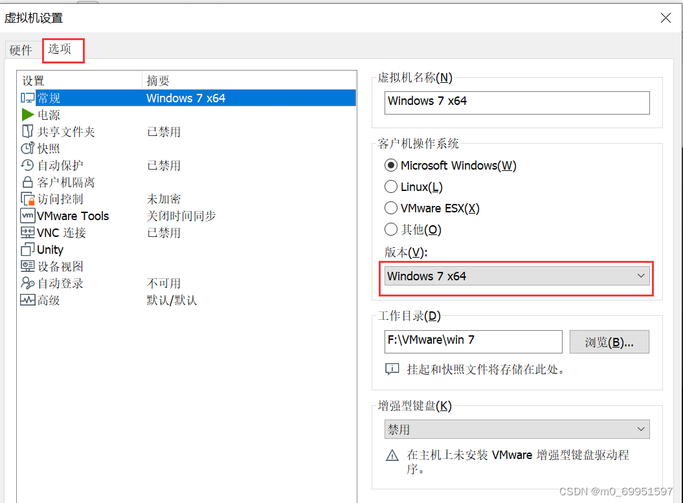Click the 共享文件夹 shared folders icon
Screen dimensions: 683x503
[27, 131]
